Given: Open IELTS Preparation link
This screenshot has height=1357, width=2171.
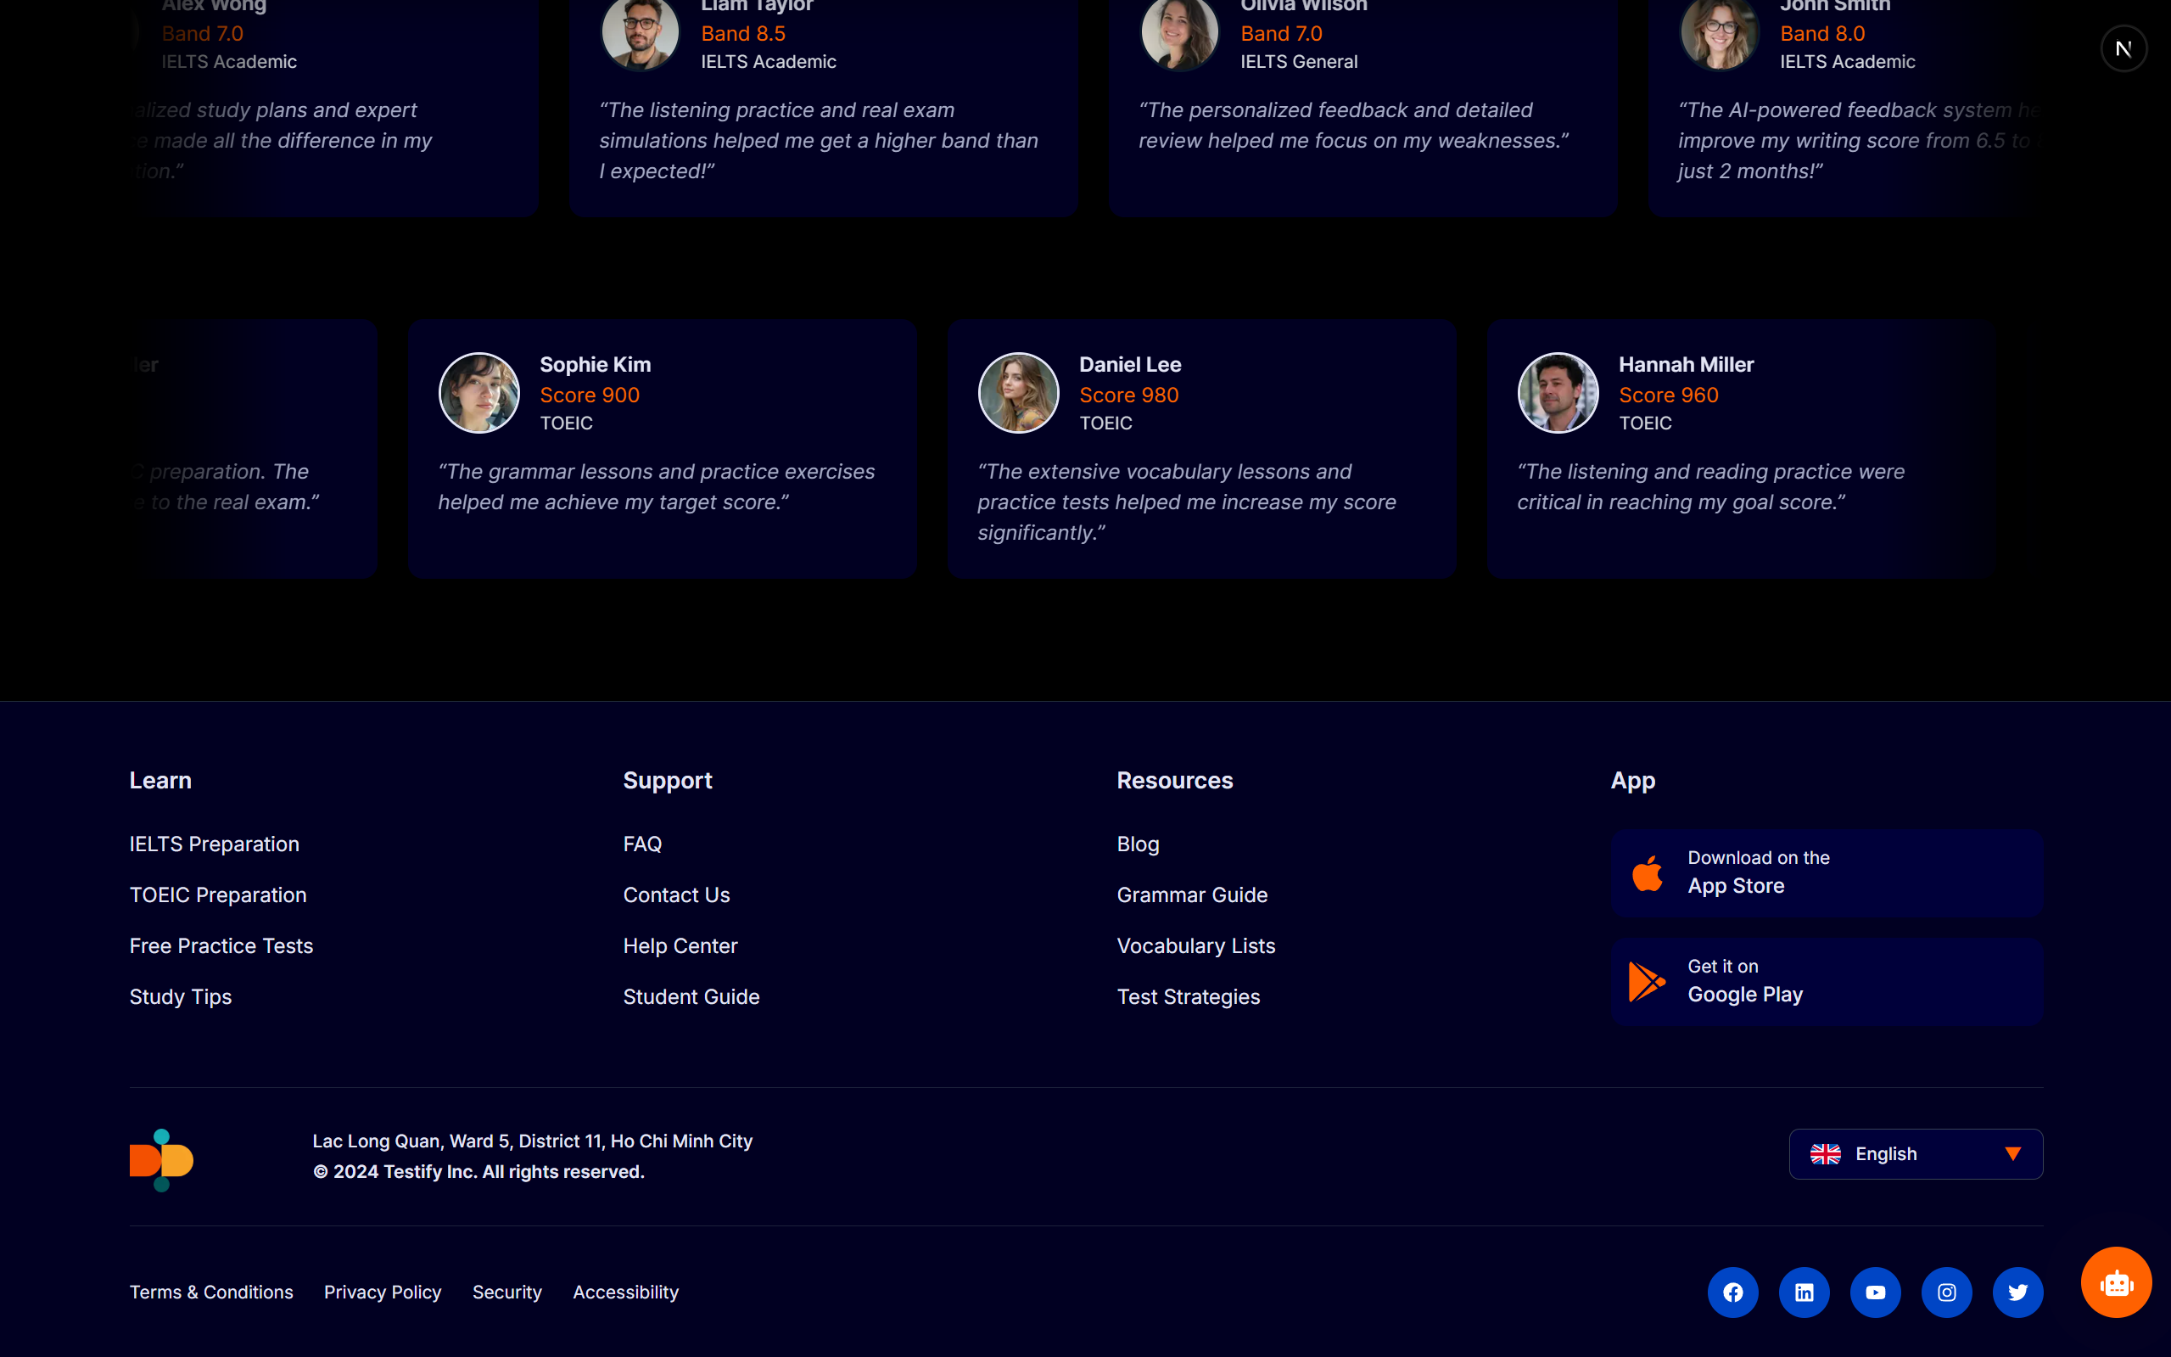Looking at the screenshot, I should point(215,844).
